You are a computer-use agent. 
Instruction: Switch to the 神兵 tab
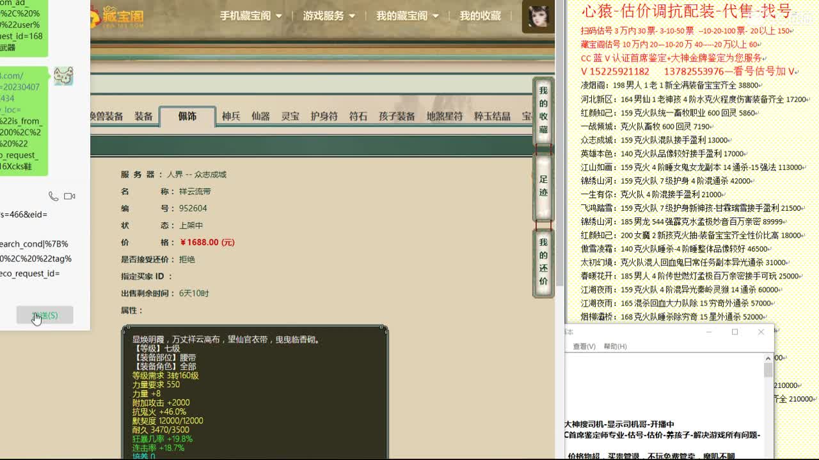point(231,116)
